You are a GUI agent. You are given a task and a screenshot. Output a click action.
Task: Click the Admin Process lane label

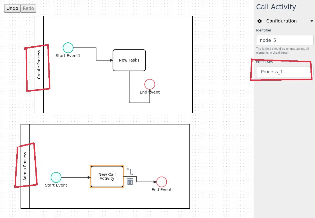pos(25,166)
